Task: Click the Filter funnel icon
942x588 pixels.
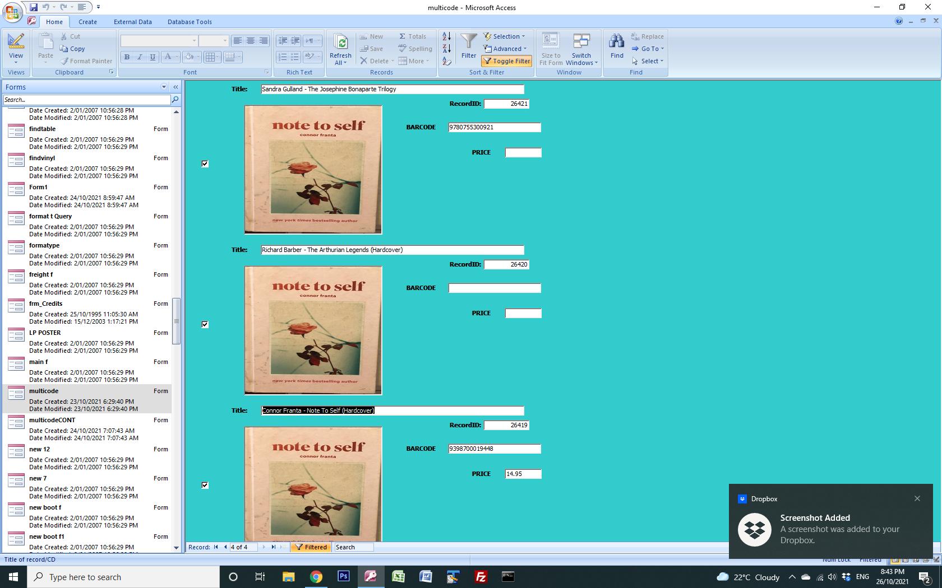Action: pos(469,41)
